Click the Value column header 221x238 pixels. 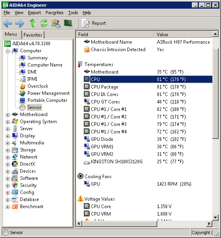point(183,35)
